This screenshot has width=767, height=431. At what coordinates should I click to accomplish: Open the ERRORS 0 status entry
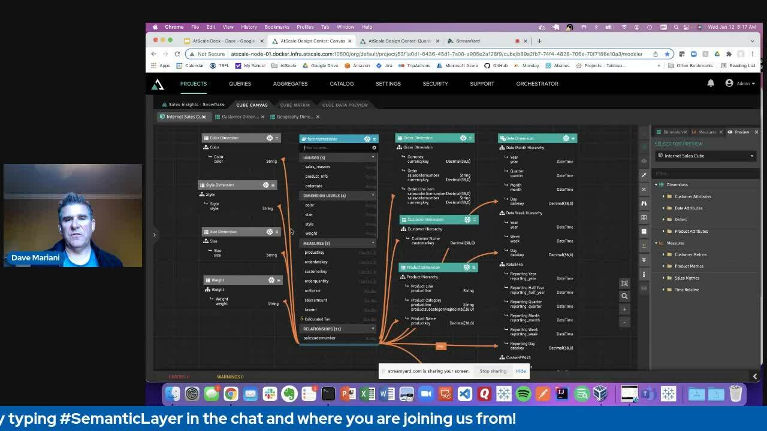[179, 377]
